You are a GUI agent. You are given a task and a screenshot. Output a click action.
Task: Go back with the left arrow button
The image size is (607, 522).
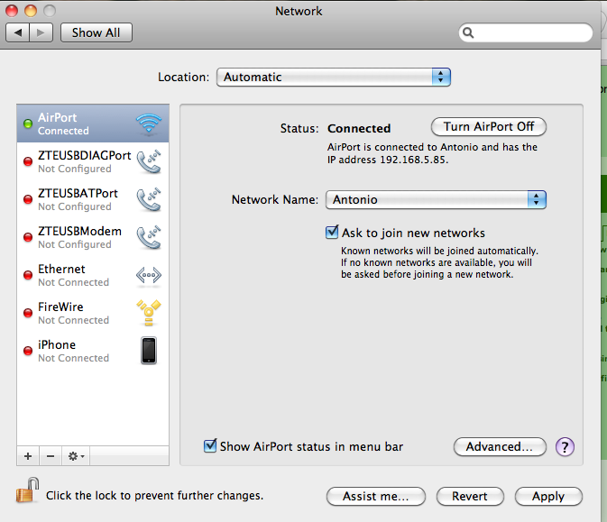[17, 32]
